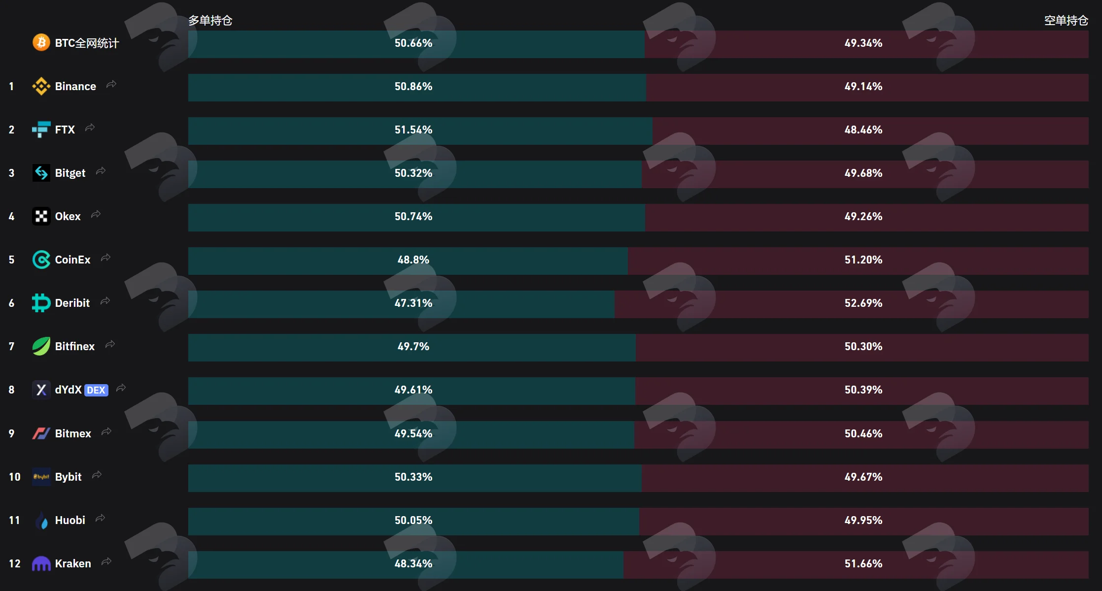Click the DEX badge beside dYdX
1102x591 pixels.
coord(96,390)
